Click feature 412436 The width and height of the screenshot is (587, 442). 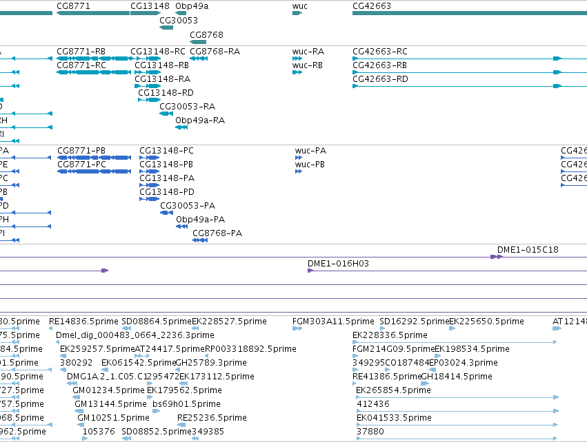pos(373,404)
